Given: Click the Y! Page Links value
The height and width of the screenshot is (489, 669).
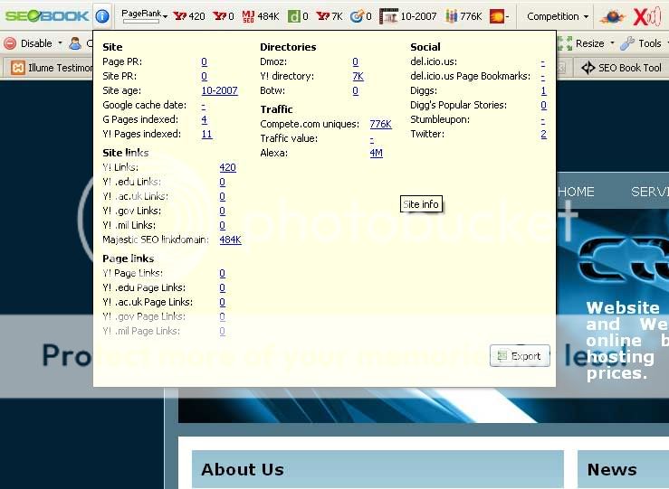Looking at the screenshot, I should click(223, 273).
